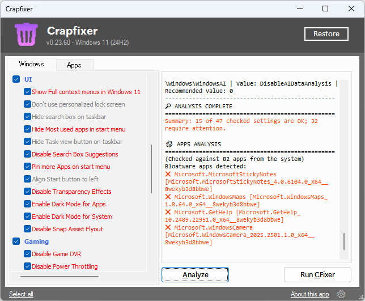Click the settings list vertical scrollbar
The width and height of the screenshot is (365, 301).
[151, 169]
